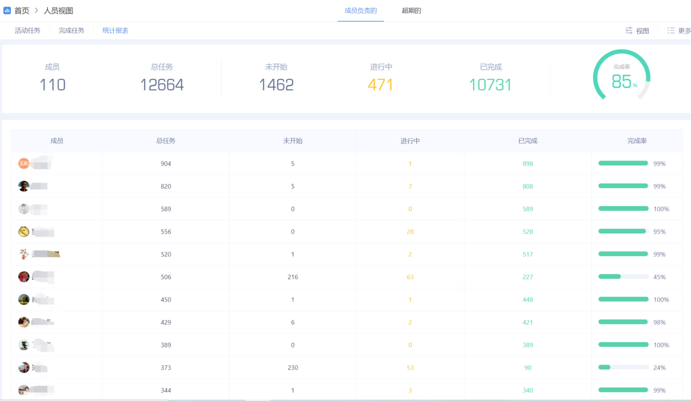Click avatar in the 429 tasks row
The image size is (691, 401).
(x=24, y=322)
